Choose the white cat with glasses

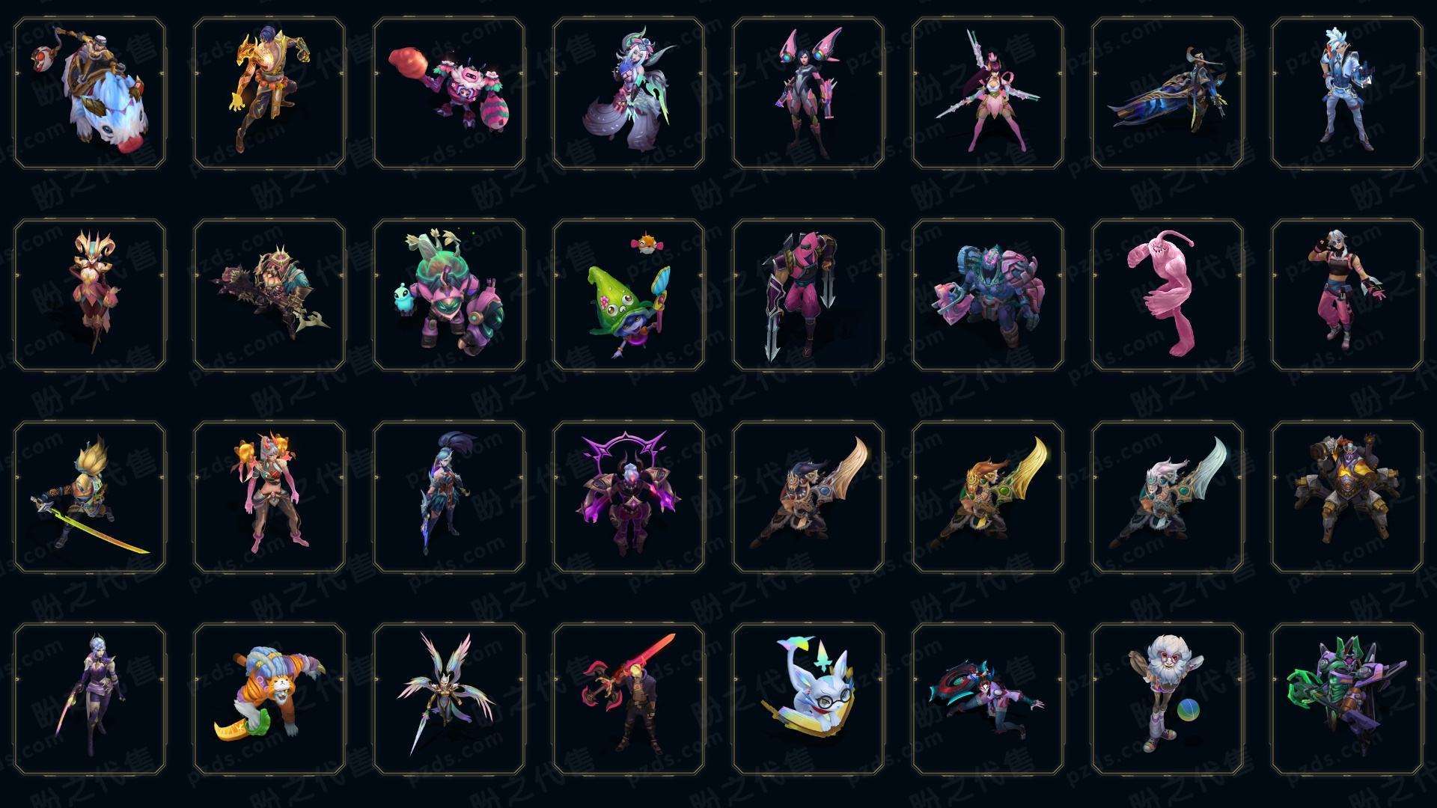coord(808,700)
